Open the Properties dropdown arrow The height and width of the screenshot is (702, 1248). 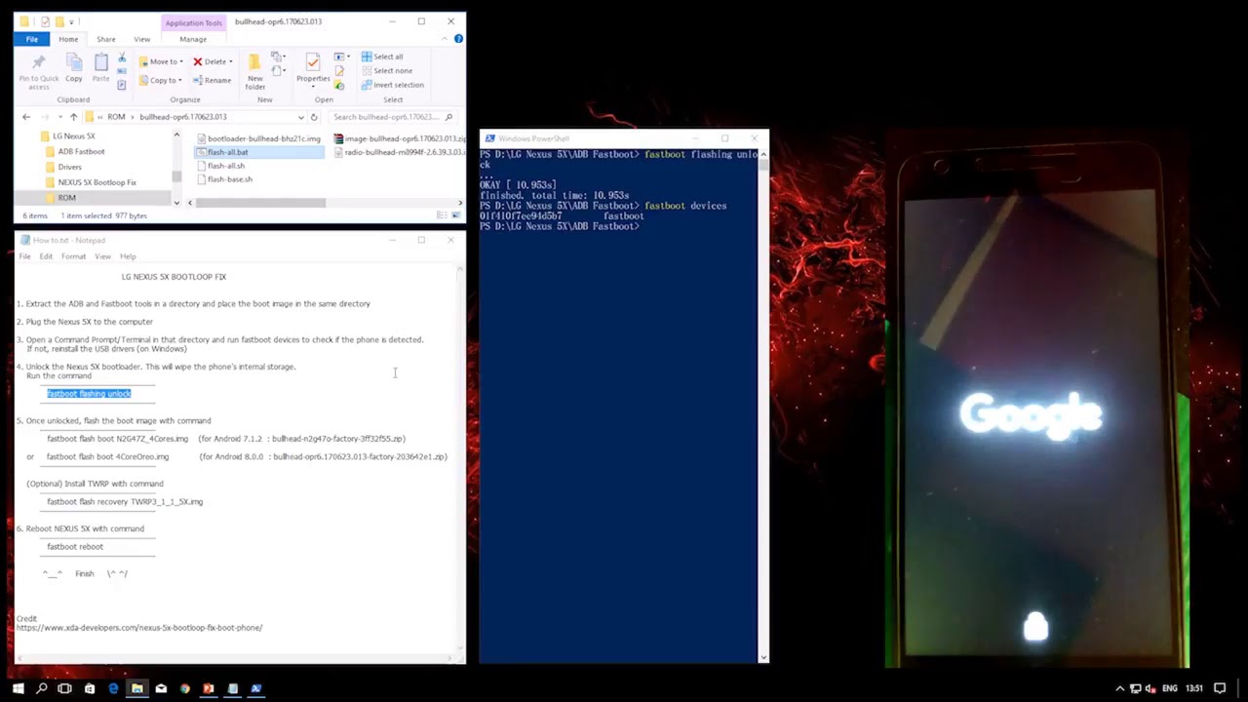tap(313, 87)
